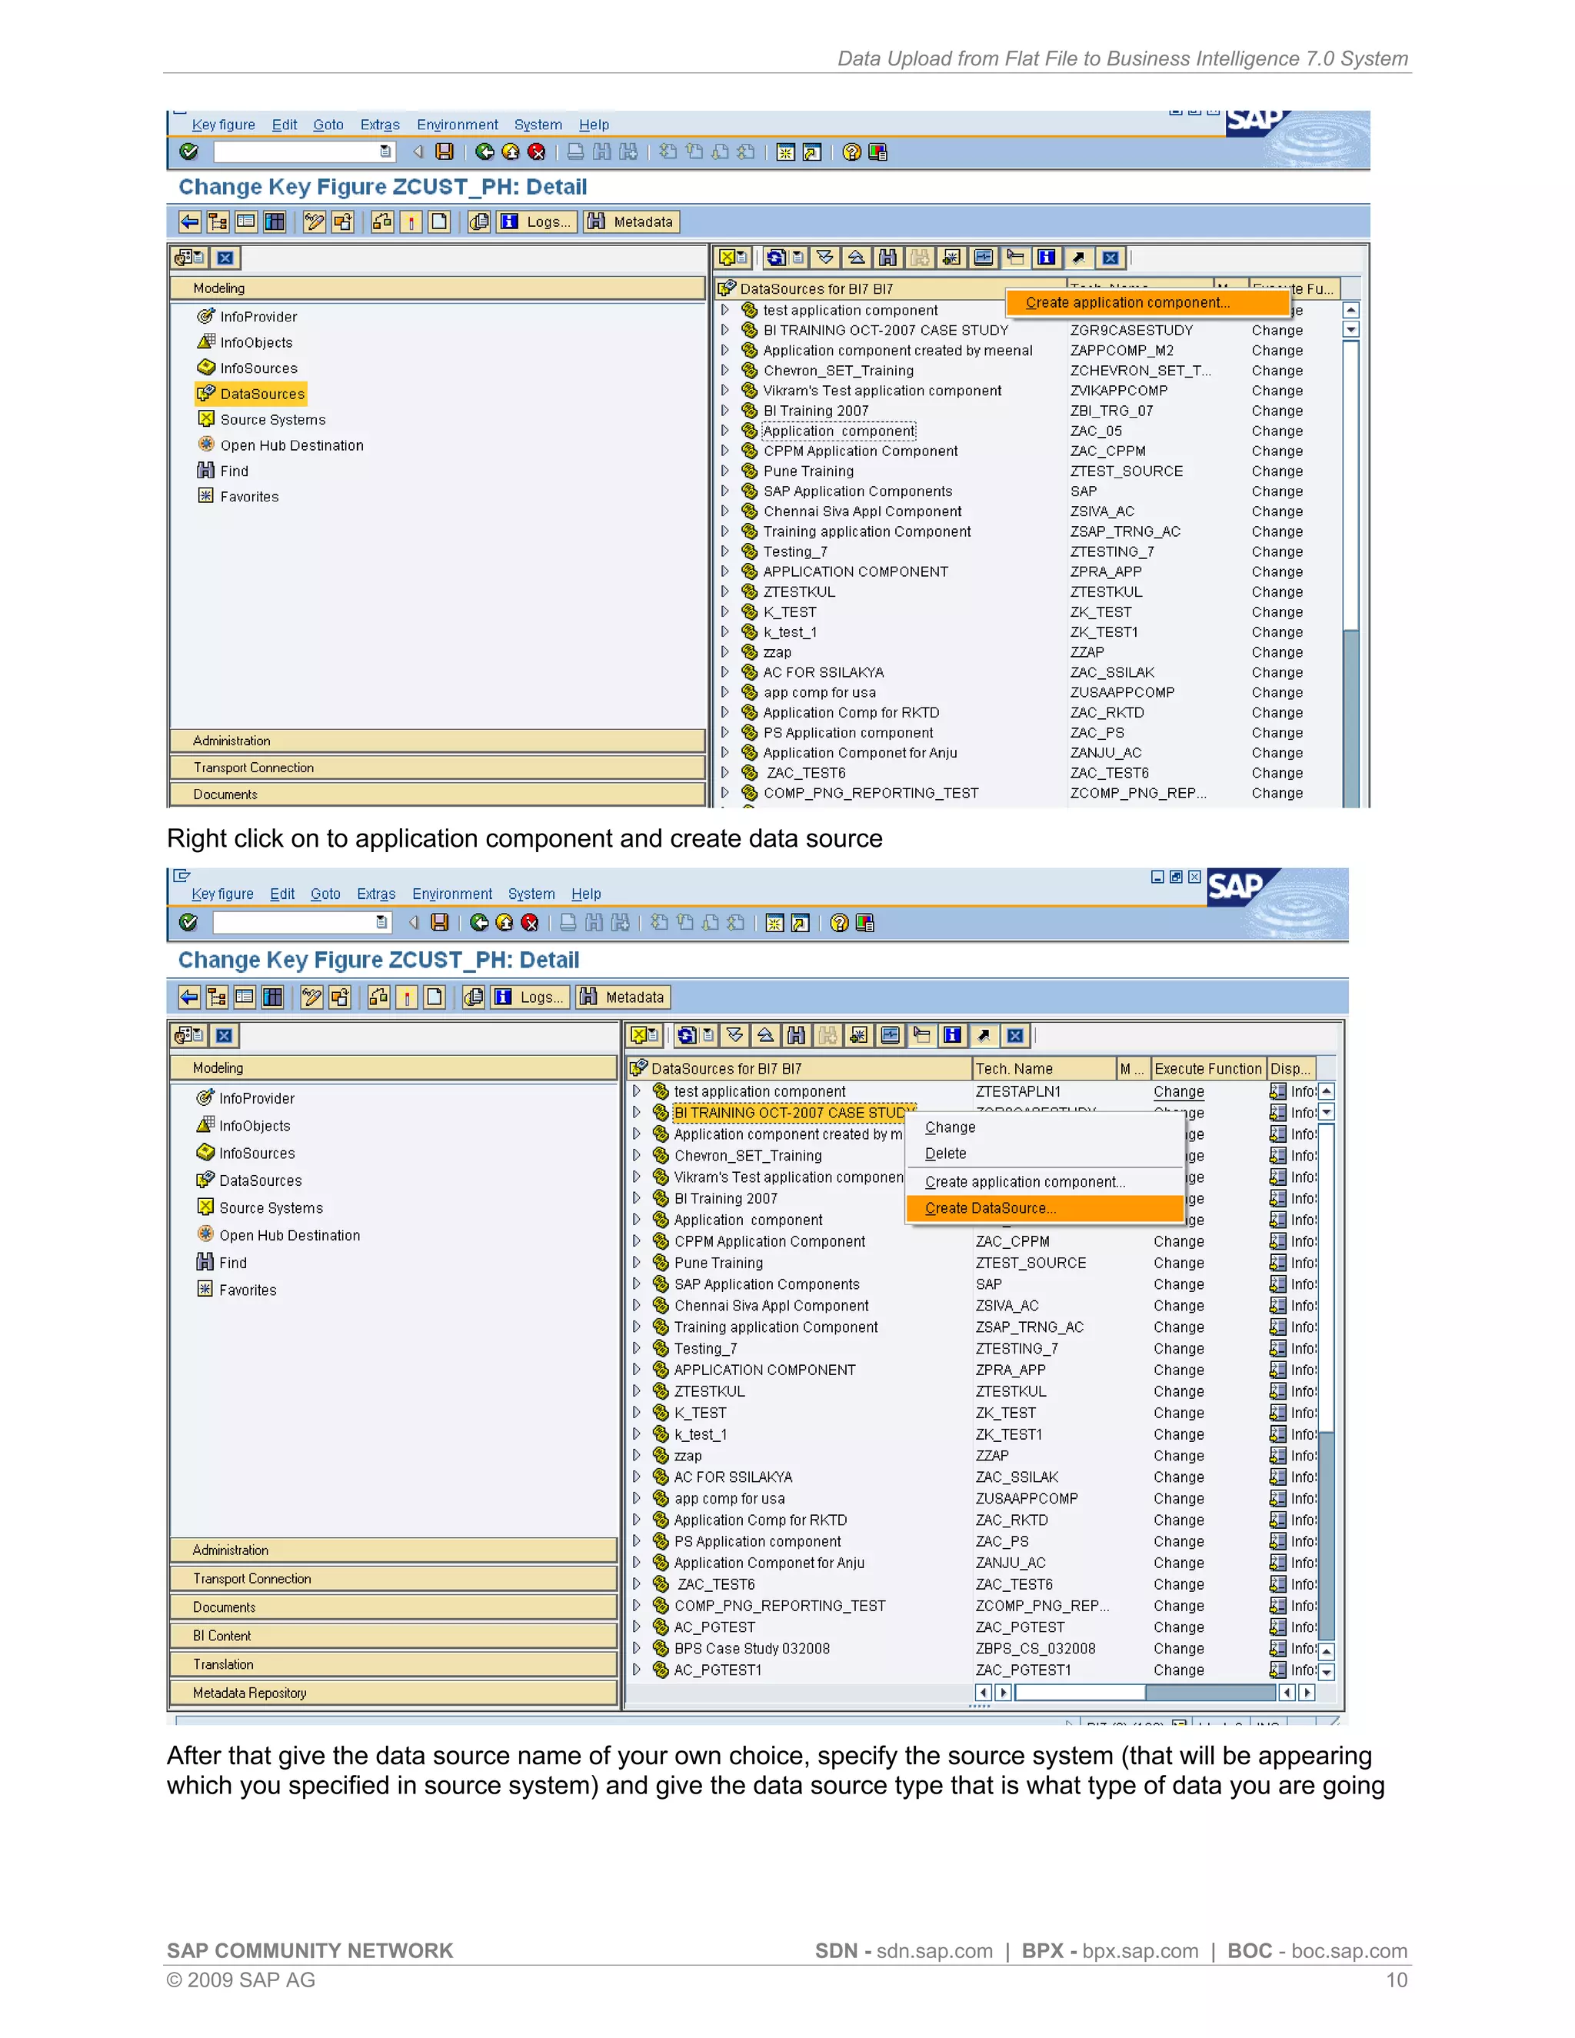1575x2038 pixels.
Task: Expand 'SAP Application Components' node in upper tree
Action: 725,491
